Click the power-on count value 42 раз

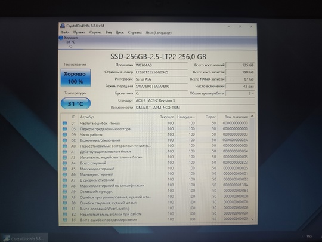[240, 86]
